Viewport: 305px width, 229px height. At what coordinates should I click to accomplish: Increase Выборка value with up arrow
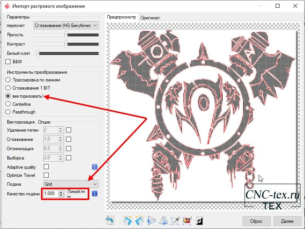pos(61,156)
